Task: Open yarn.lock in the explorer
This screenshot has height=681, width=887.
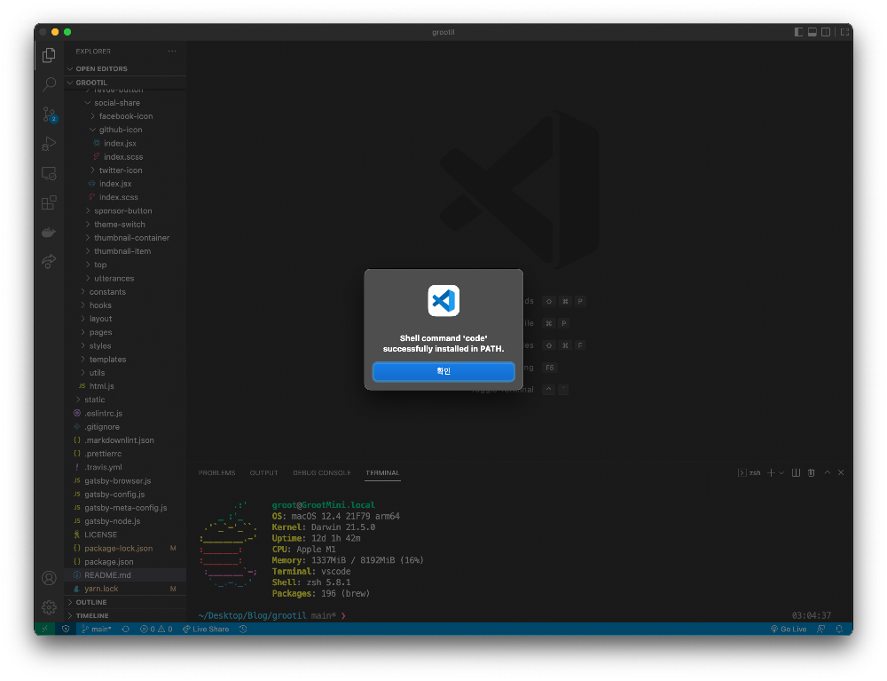Action: [x=125, y=589]
